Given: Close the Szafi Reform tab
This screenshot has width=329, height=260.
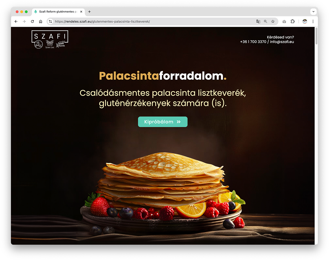Looking at the screenshot, I should tap(81, 12).
